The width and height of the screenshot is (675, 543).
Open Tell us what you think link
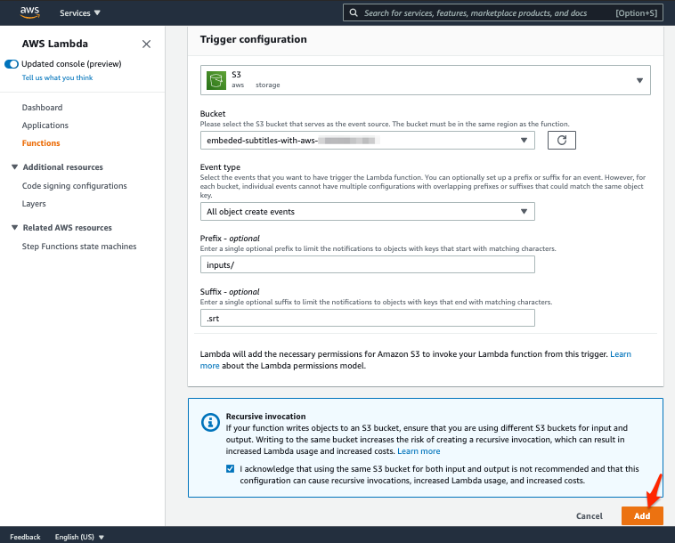[x=57, y=77]
